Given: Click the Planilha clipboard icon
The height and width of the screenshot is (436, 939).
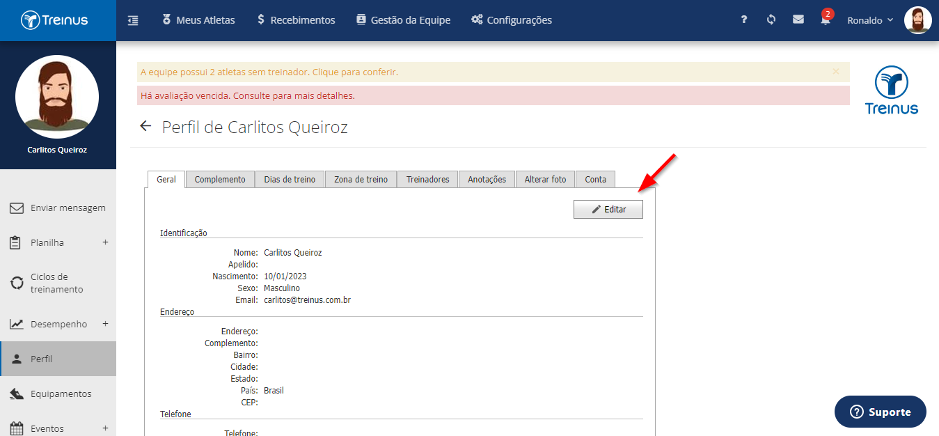Looking at the screenshot, I should 17,242.
